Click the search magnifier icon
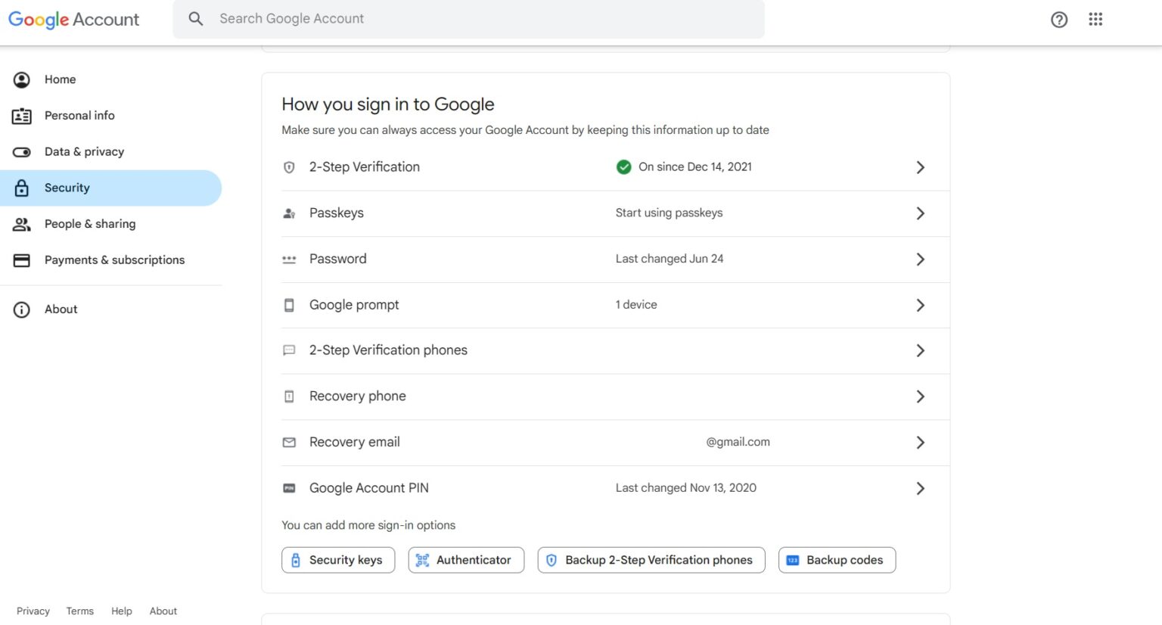The width and height of the screenshot is (1162, 625). (195, 18)
